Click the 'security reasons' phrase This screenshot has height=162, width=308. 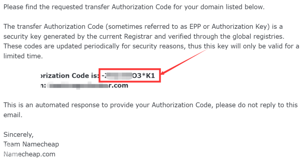(x=159, y=46)
